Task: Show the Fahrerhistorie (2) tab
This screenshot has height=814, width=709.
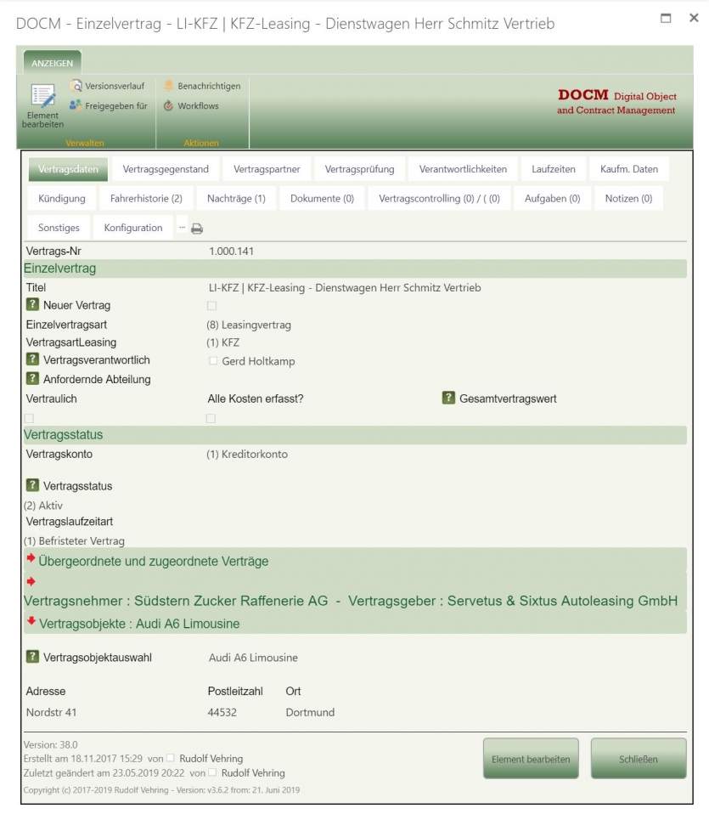Action: [x=146, y=198]
